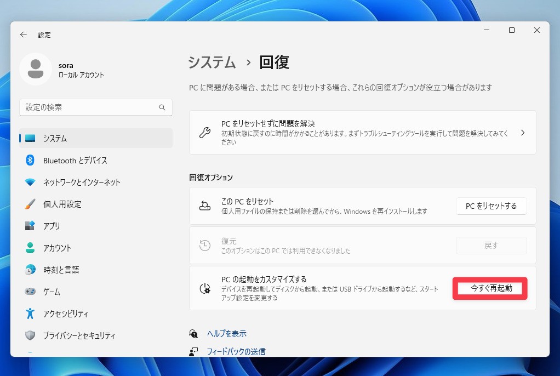Click the プライバシー shield icon
This screenshot has height=376, width=560.
coord(30,335)
